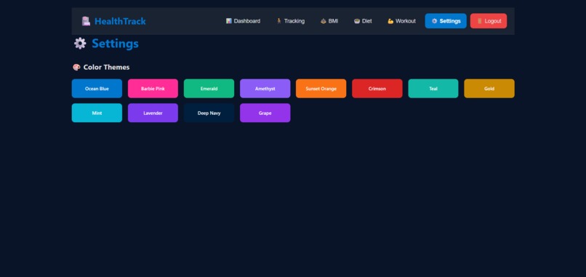Navigate to the BMI calculator
This screenshot has height=277, width=586.
[329, 21]
